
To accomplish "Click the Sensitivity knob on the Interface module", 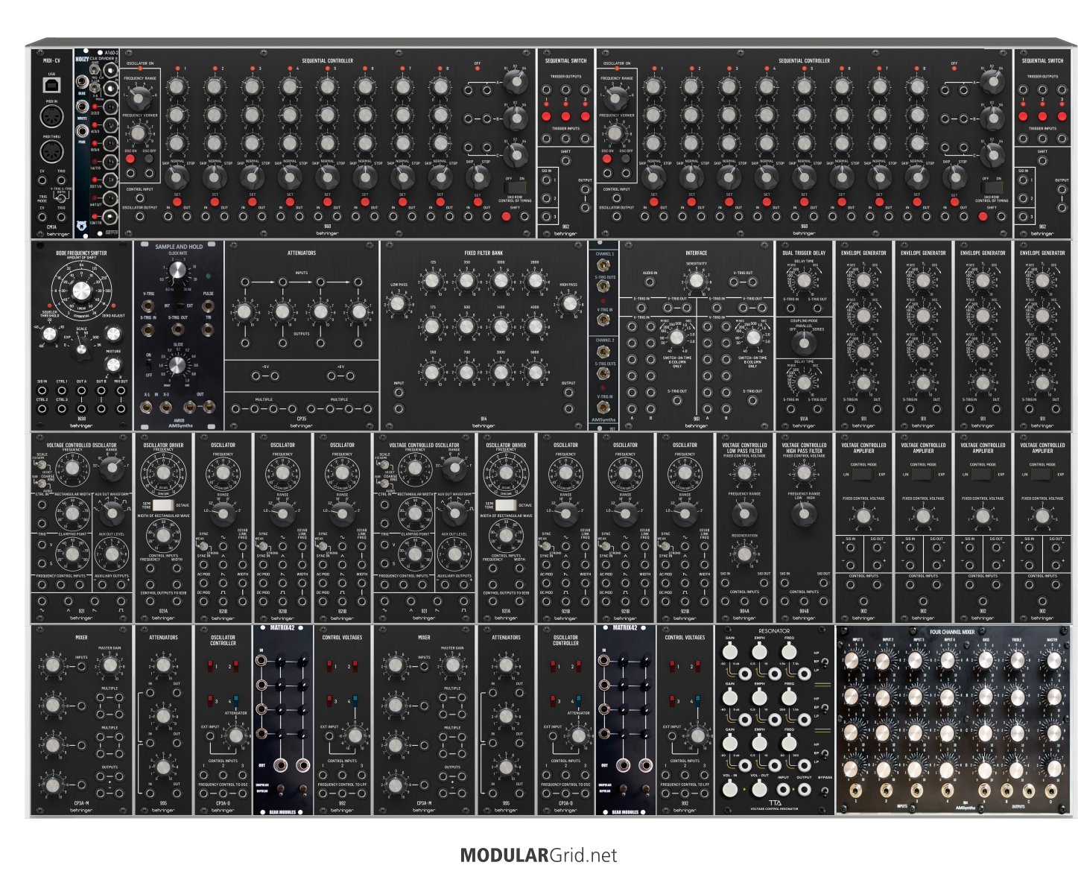I will pyautogui.click(x=696, y=281).
